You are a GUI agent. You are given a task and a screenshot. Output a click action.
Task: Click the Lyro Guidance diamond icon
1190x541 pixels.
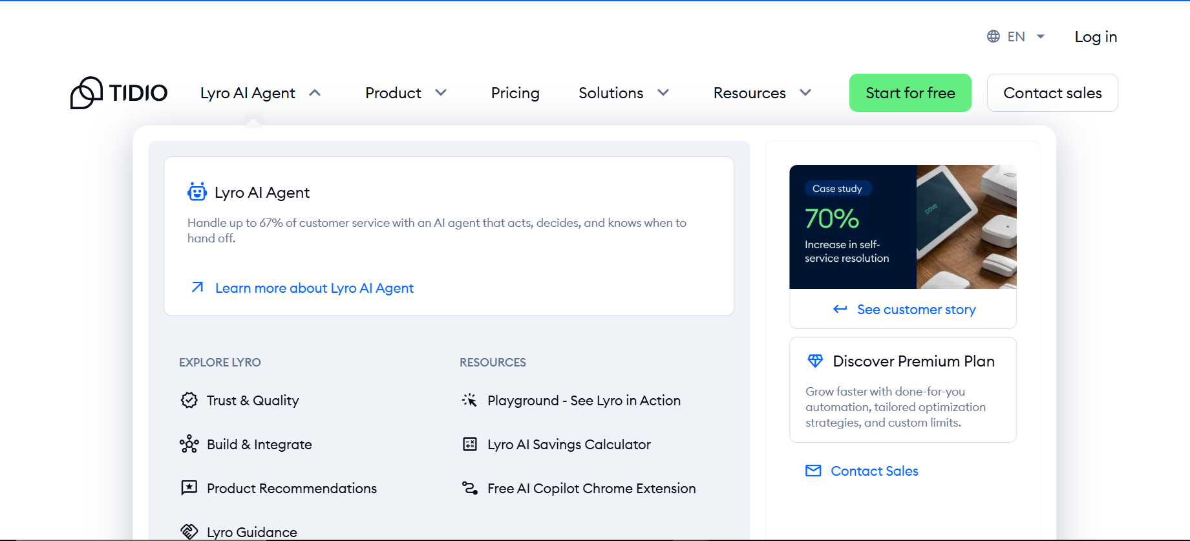(x=189, y=532)
